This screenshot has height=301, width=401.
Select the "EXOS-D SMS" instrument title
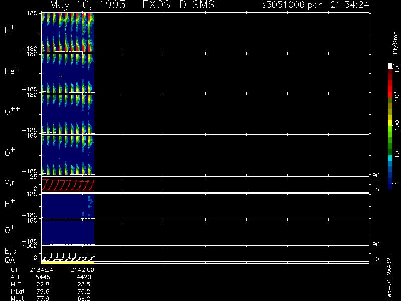pyautogui.click(x=178, y=5)
